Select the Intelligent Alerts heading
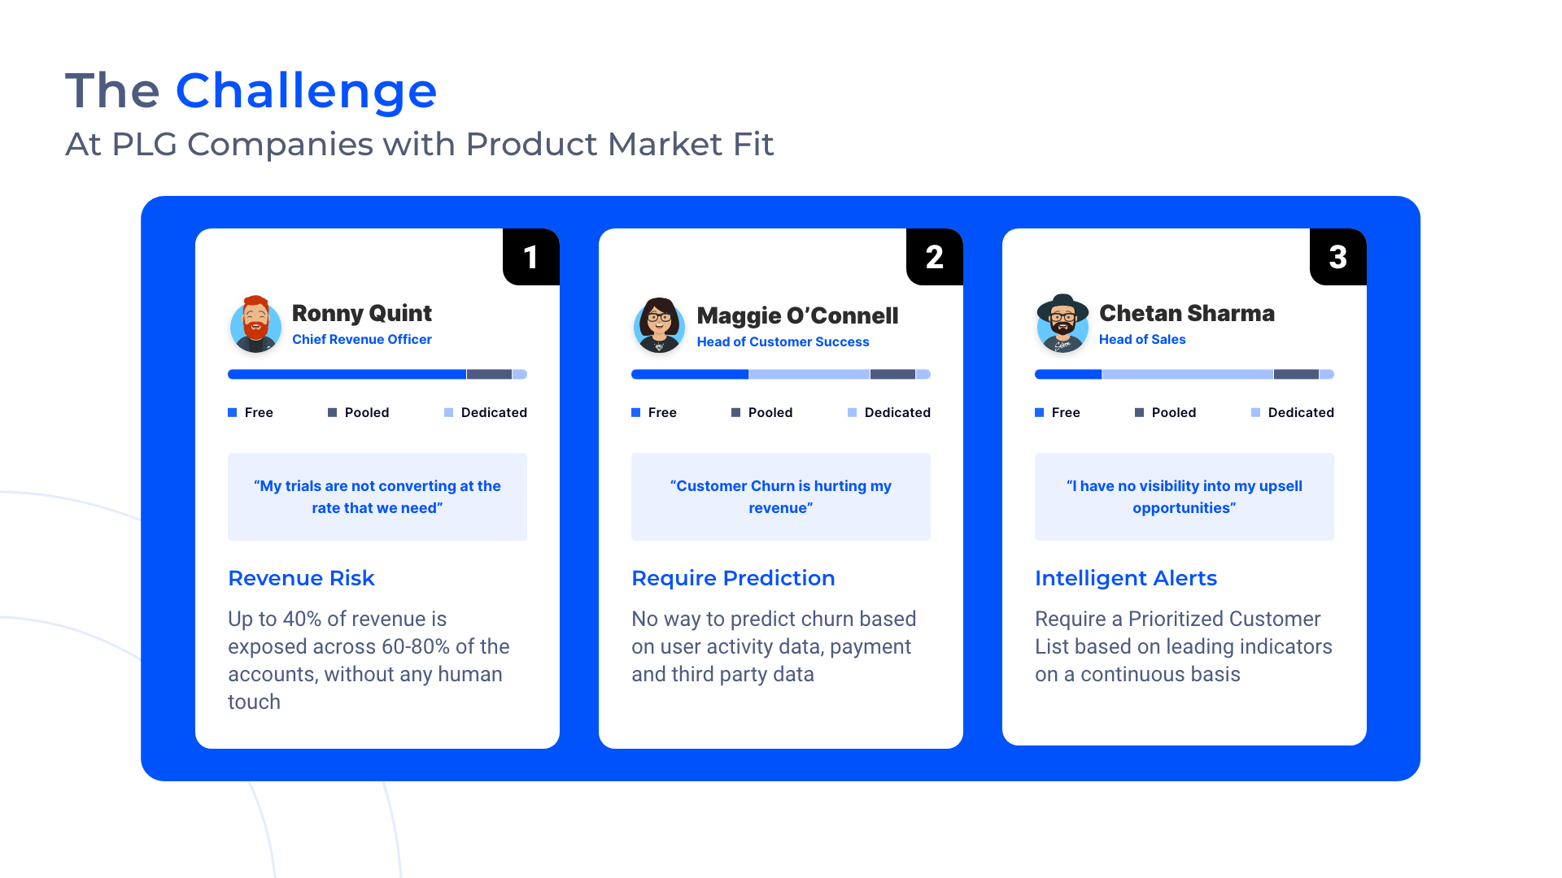The height and width of the screenshot is (878, 1562). 1126,578
